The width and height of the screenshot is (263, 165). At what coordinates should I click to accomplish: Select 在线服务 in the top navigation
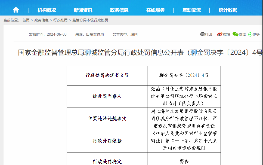click(155, 10)
